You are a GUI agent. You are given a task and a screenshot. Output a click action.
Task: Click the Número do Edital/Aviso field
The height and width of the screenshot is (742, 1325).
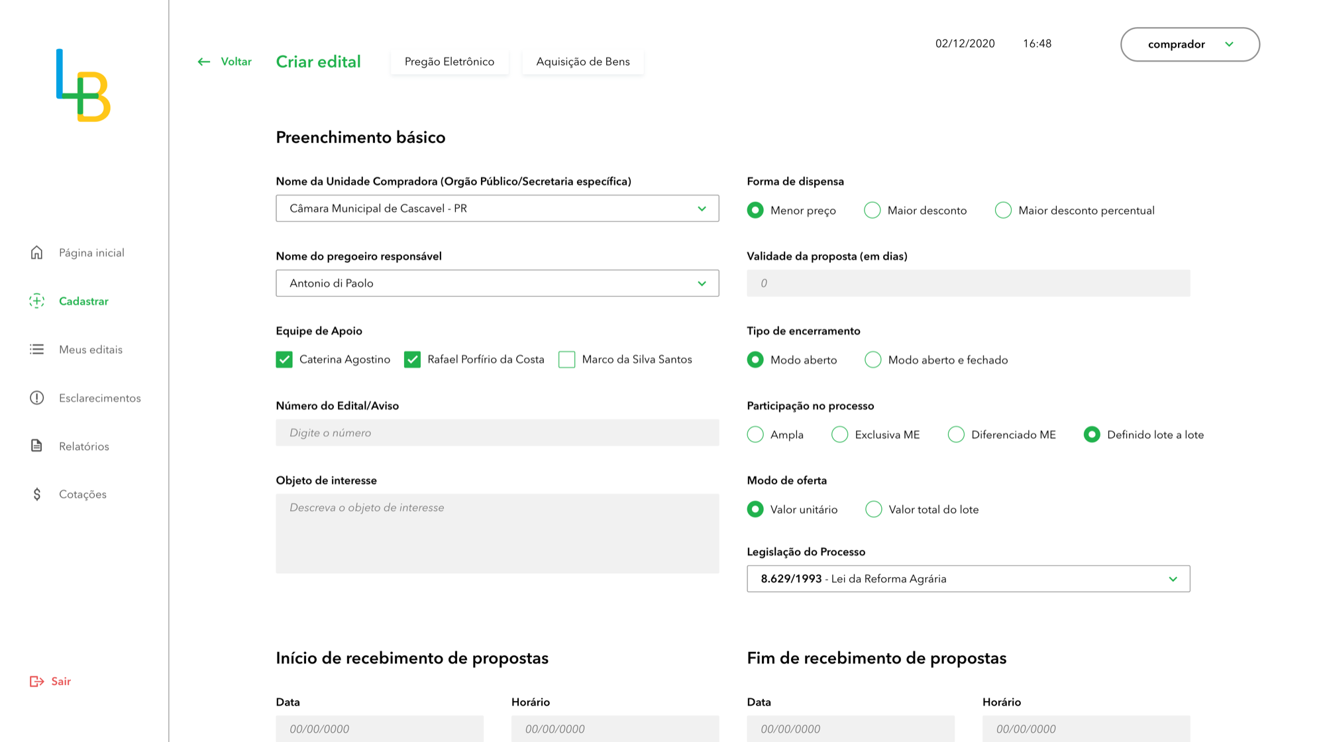498,433
